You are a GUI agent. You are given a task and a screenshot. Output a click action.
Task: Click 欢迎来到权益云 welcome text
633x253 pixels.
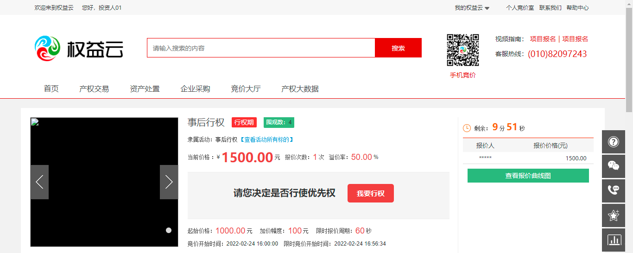pos(54,7)
